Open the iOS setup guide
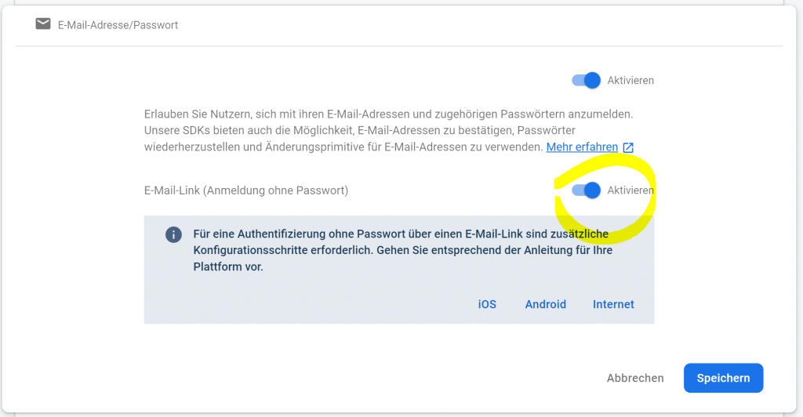This screenshot has width=803, height=417. tap(487, 304)
